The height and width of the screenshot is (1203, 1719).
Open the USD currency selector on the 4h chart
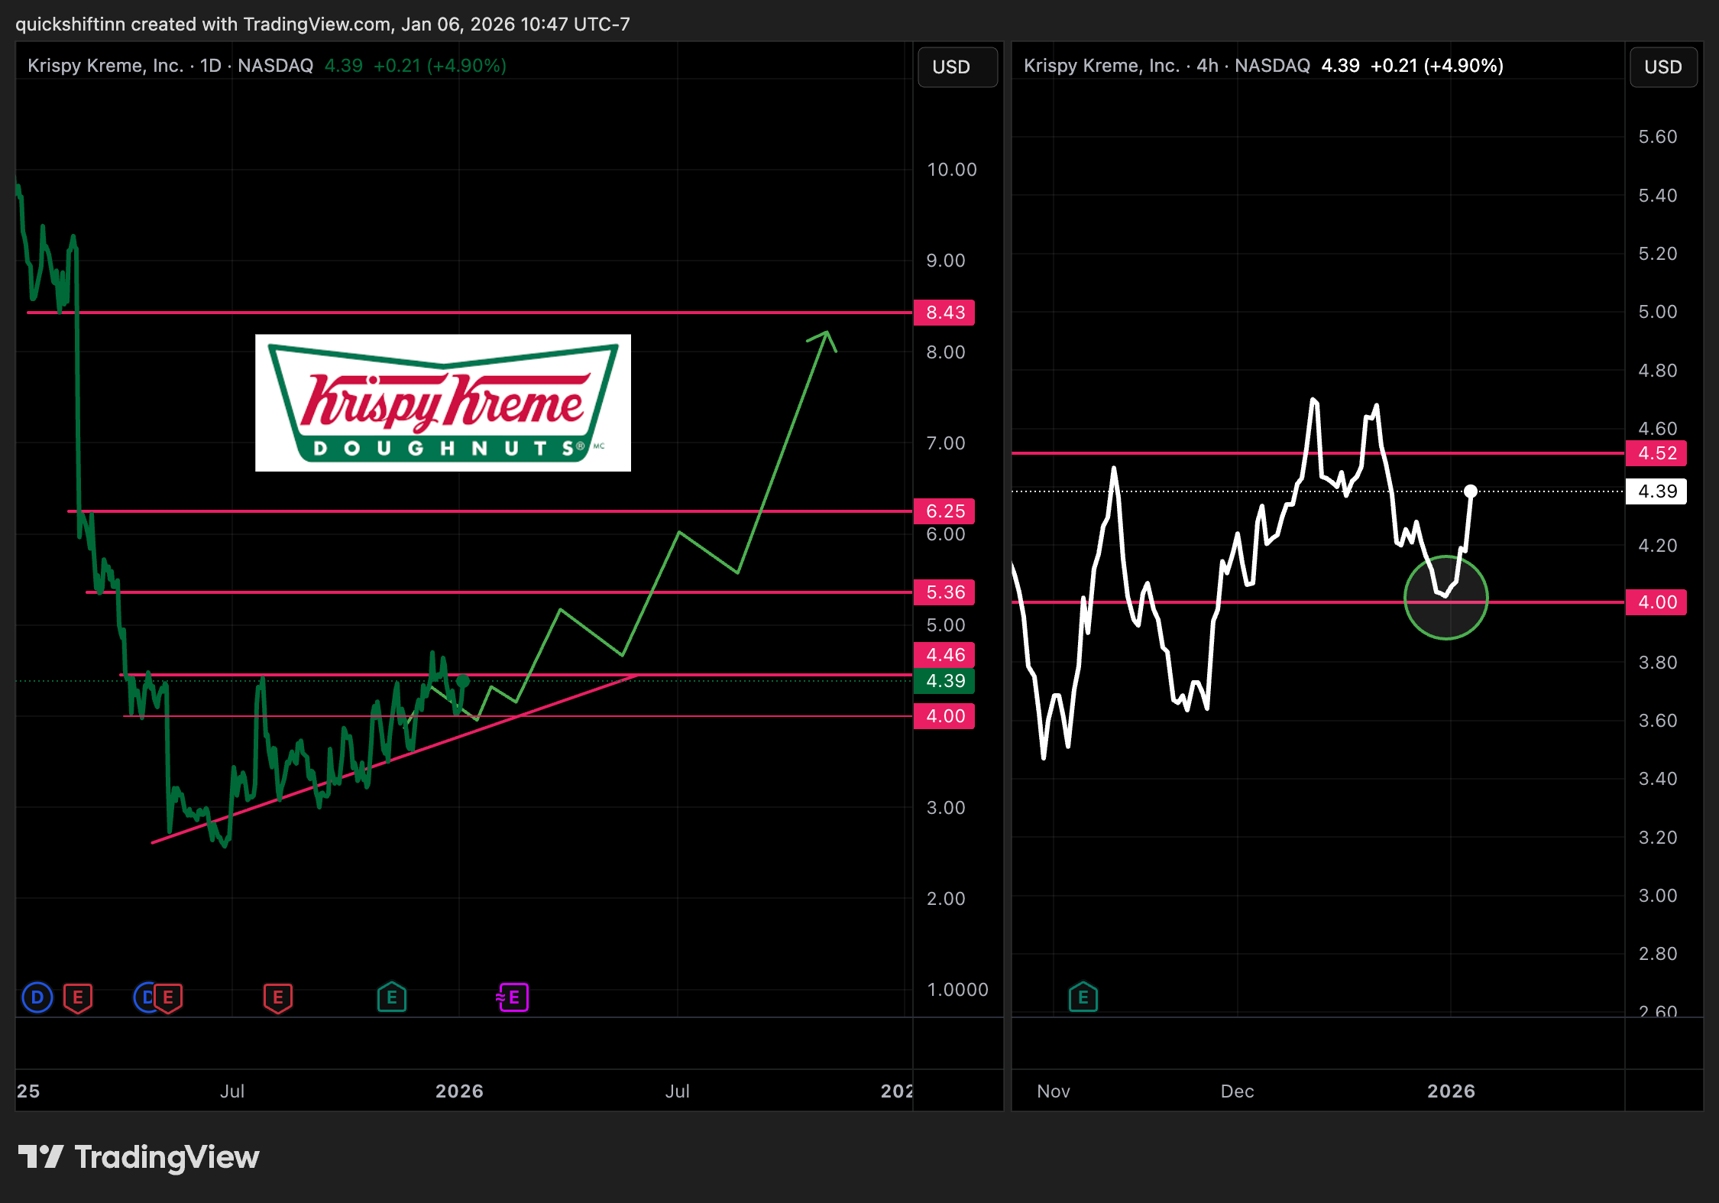pyautogui.click(x=1663, y=67)
